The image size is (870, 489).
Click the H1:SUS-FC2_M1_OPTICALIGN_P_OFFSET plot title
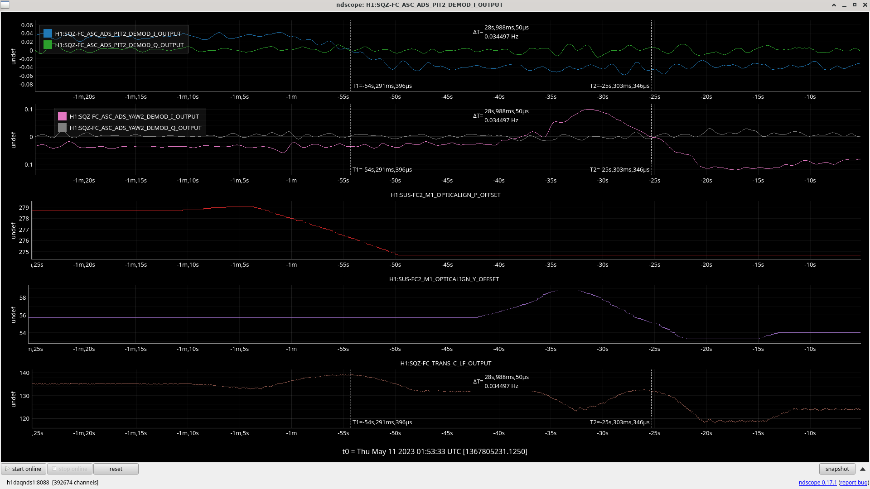[445, 195]
